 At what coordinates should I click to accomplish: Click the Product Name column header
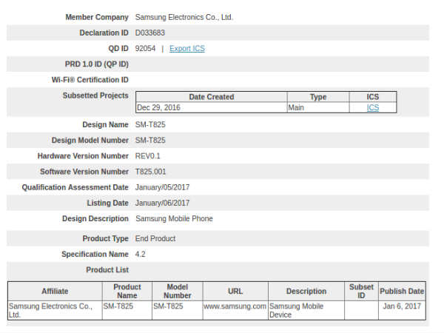(x=127, y=291)
